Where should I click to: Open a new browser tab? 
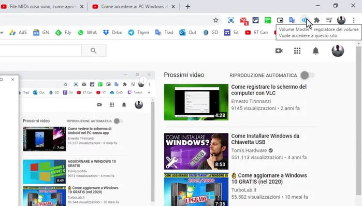[x=187, y=7]
